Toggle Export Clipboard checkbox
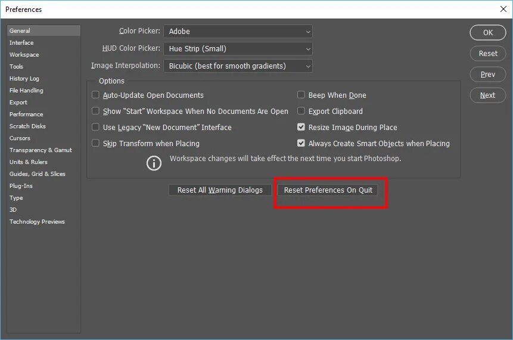 [301, 111]
